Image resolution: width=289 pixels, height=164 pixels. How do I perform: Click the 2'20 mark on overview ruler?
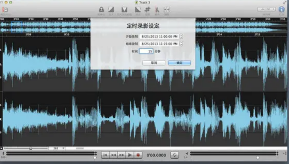208,19
